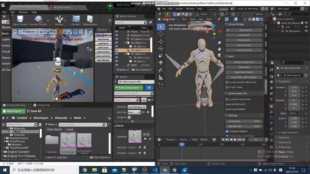Viewport: 310px width, 174px height.
Task: Select the Blender Annotate tool
Action: tap(161, 71)
